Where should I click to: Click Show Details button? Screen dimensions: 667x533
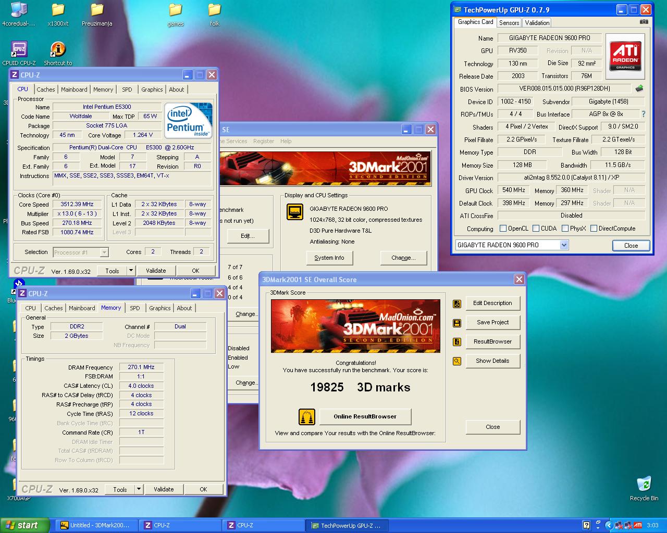[492, 361]
